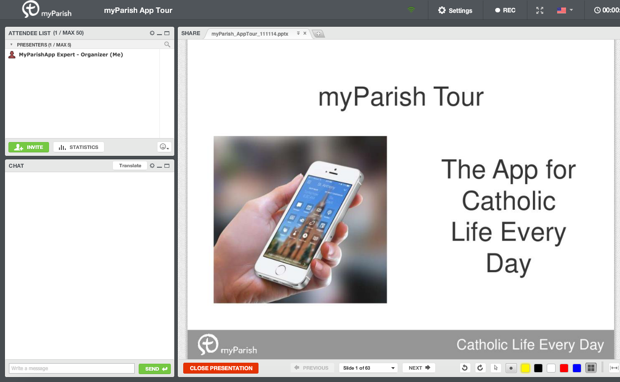Open the emoticon status dropdown
This screenshot has width=620, height=382.
pyautogui.click(x=164, y=147)
